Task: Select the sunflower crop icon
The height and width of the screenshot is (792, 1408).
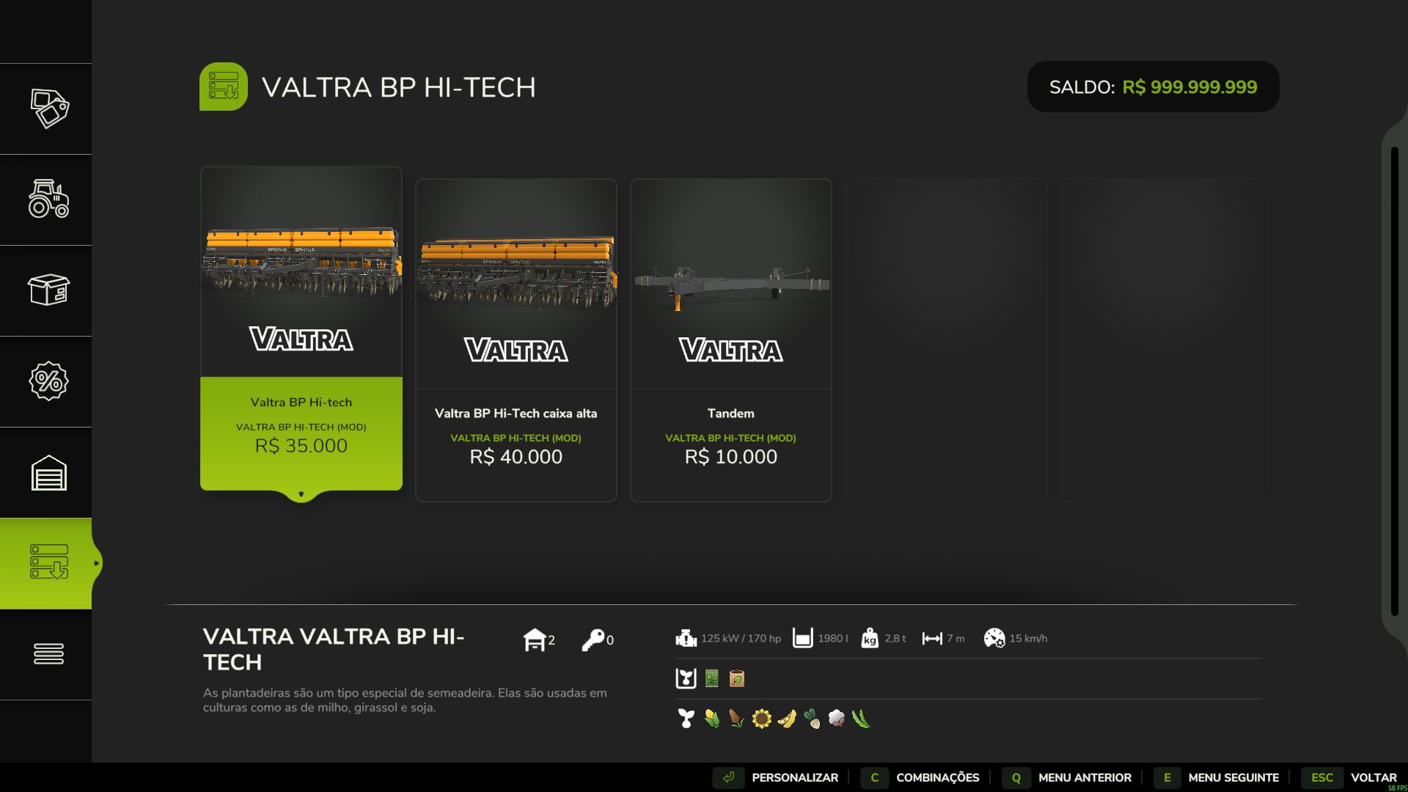Action: [x=761, y=717]
